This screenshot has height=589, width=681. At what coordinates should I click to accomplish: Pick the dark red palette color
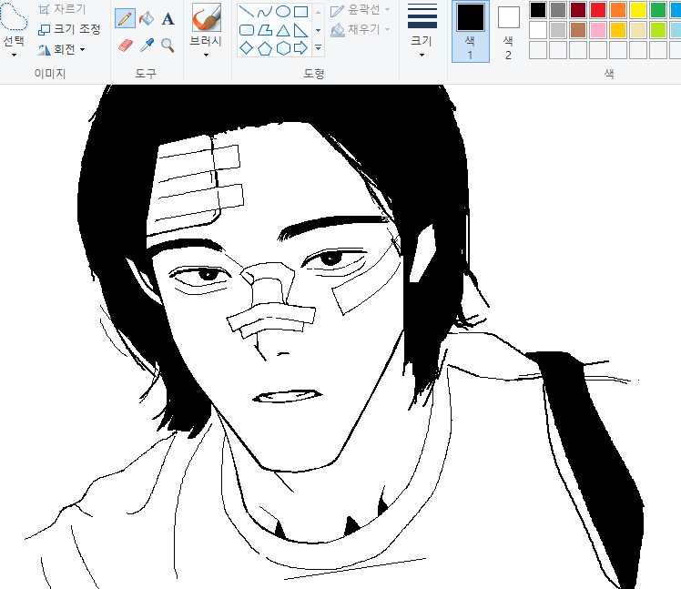pos(578,9)
